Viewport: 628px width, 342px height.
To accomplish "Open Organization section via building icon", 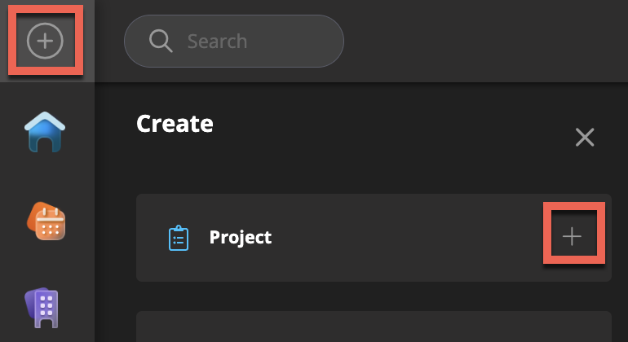I will [x=46, y=307].
